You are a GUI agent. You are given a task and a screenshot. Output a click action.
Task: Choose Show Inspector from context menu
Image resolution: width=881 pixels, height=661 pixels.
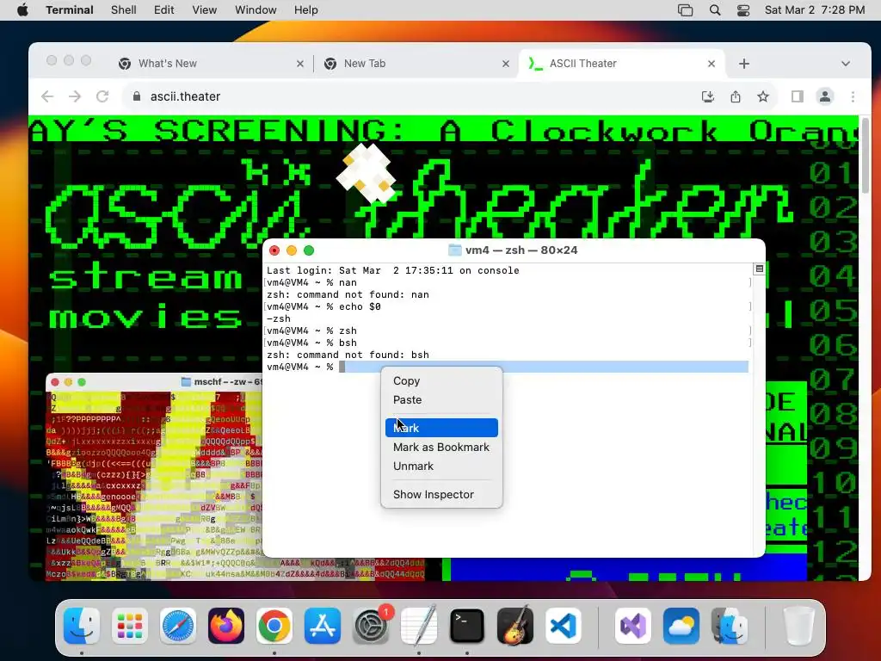[x=441, y=495]
